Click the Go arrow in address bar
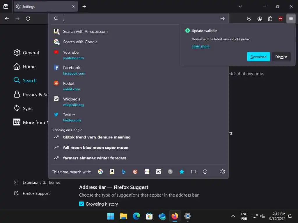 coord(223,19)
